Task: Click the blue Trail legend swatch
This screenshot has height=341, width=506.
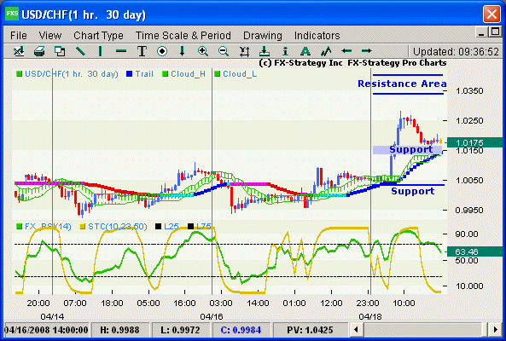Action: [130, 74]
